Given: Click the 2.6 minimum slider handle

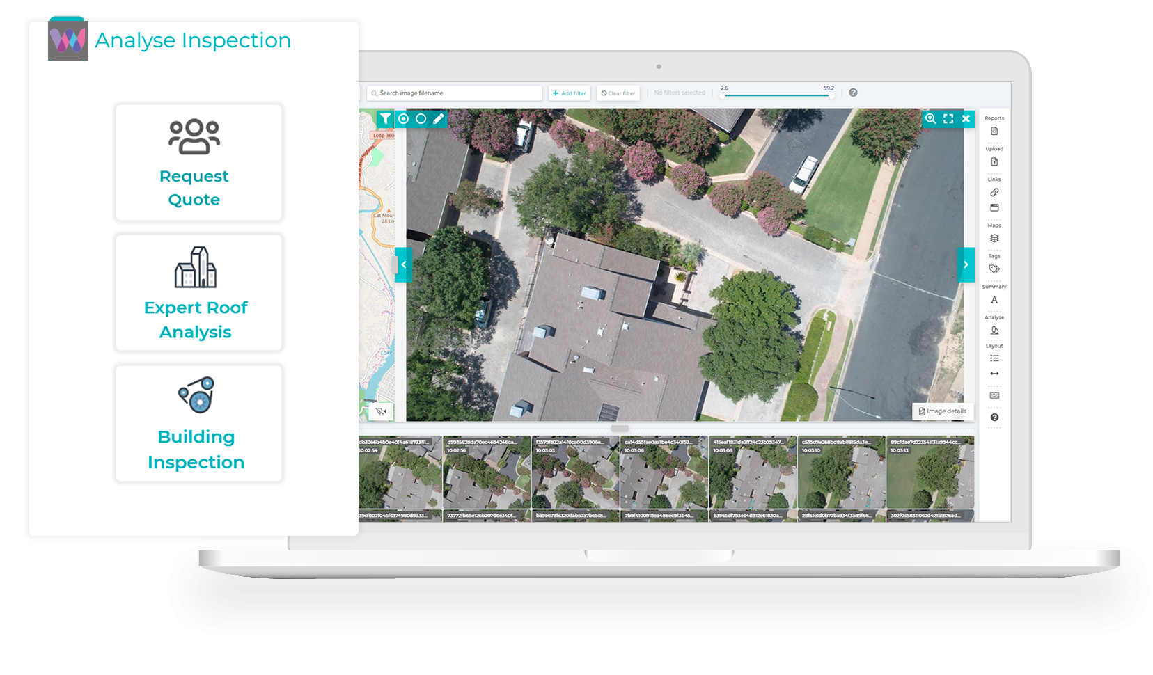Looking at the screenshot, I should pos(723,95).
